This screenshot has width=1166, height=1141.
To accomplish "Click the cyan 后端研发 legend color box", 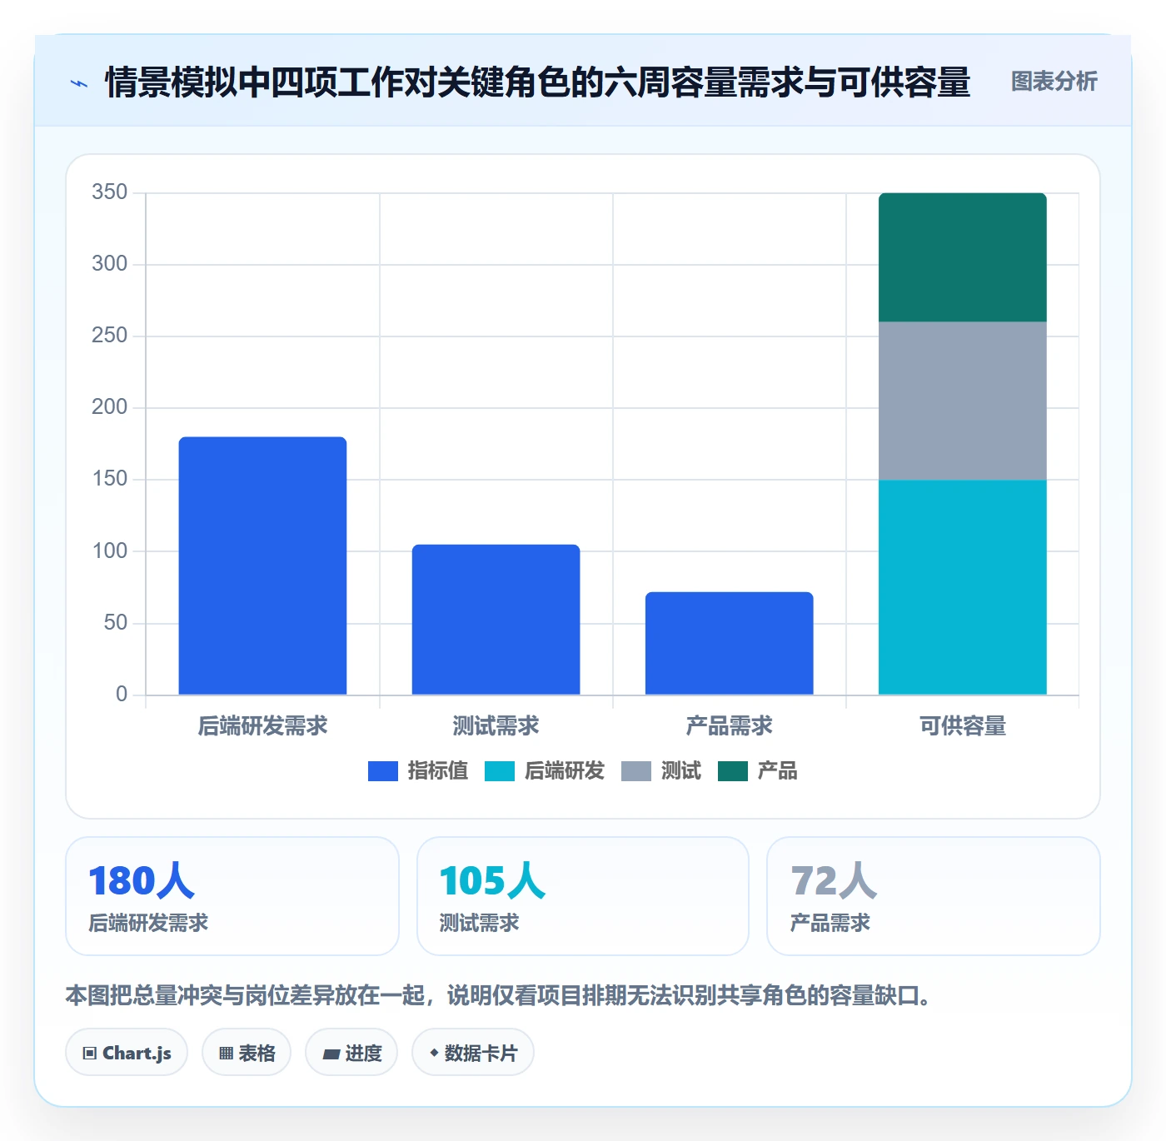I will click(500, 771).
